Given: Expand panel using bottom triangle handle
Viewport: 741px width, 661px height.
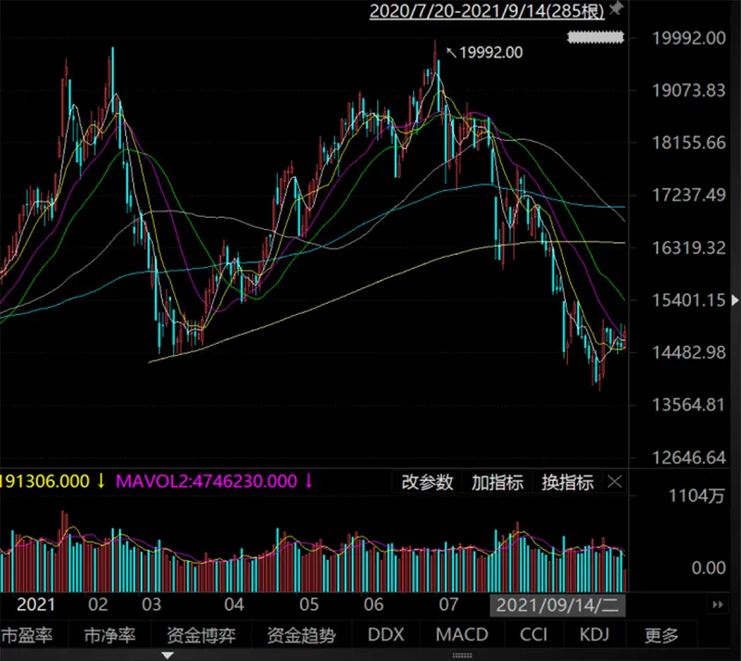Looking at the screenshot, I should [x=168, y=655].
